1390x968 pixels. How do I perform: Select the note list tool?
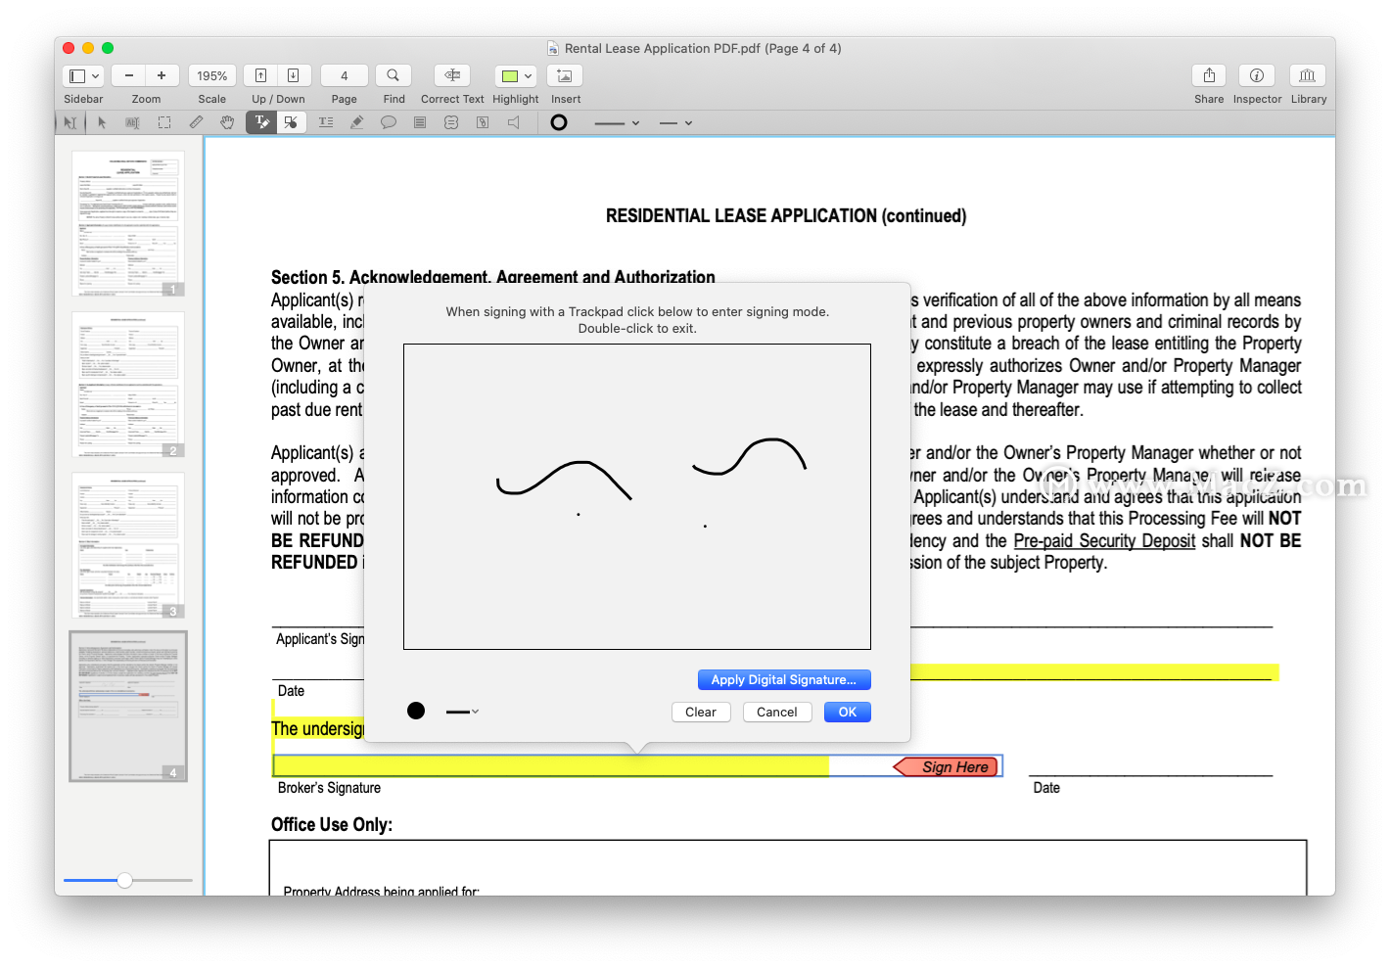(x=420, y=122)
